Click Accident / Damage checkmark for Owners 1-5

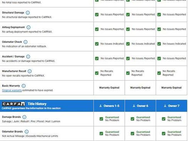click(97, 59)
